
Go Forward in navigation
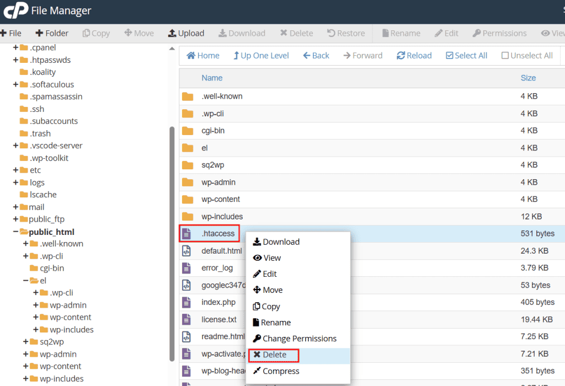tap(363, 56)
